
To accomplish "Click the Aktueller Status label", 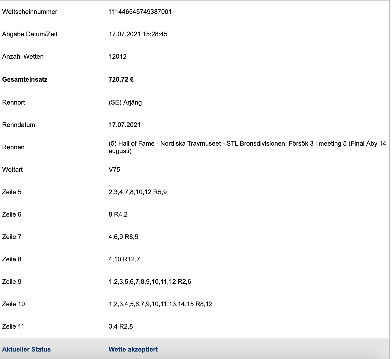I will click(x=26, y=349).
